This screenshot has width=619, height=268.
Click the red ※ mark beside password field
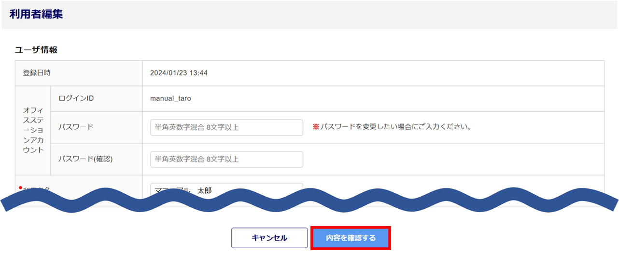pyautogui.click(x=316, y=127)
